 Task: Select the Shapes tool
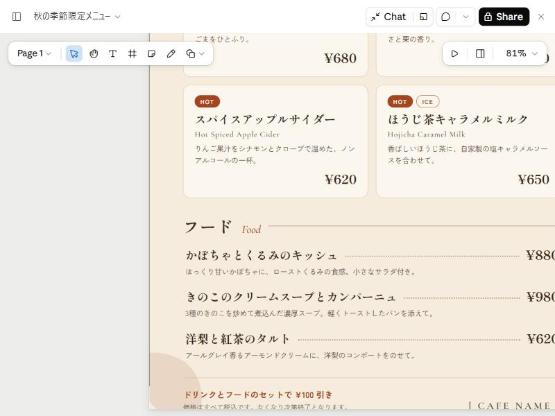click(x=190, y=53)
